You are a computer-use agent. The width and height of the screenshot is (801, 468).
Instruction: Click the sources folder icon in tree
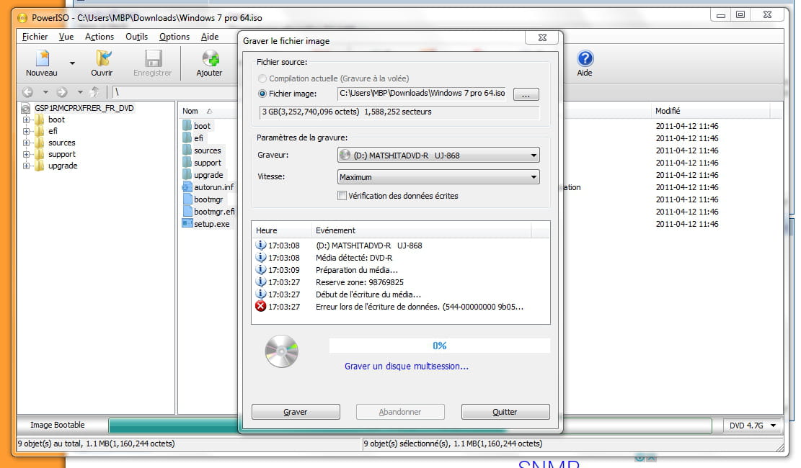40,143
